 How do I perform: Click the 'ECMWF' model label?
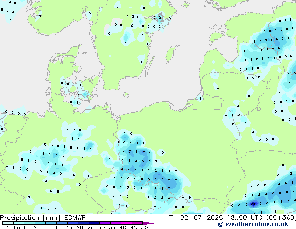(75, 218)
